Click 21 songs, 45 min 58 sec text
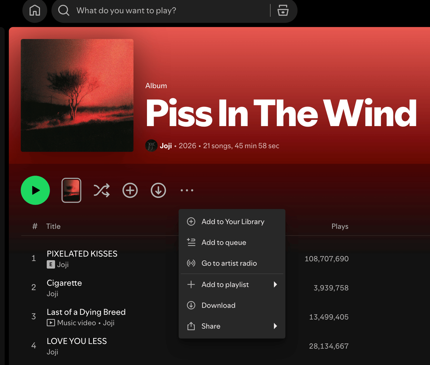 click(241, 146)
